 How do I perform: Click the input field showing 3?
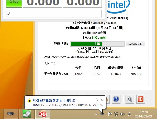click(x=54, y=13)
